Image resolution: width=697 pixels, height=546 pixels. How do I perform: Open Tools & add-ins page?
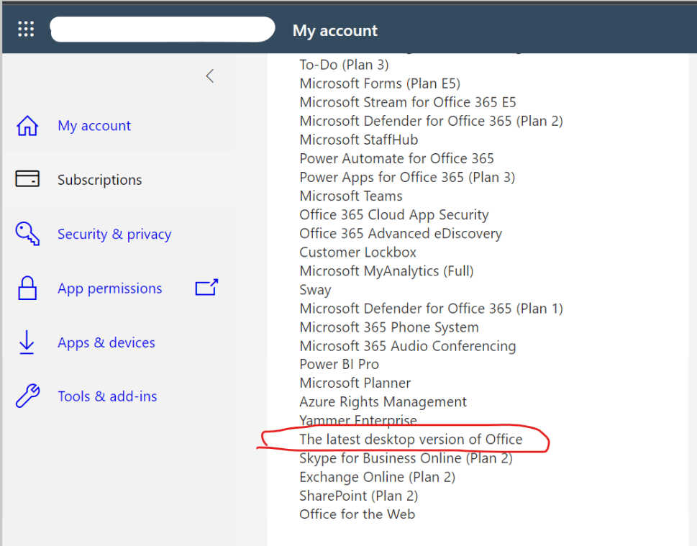point(107,396)
